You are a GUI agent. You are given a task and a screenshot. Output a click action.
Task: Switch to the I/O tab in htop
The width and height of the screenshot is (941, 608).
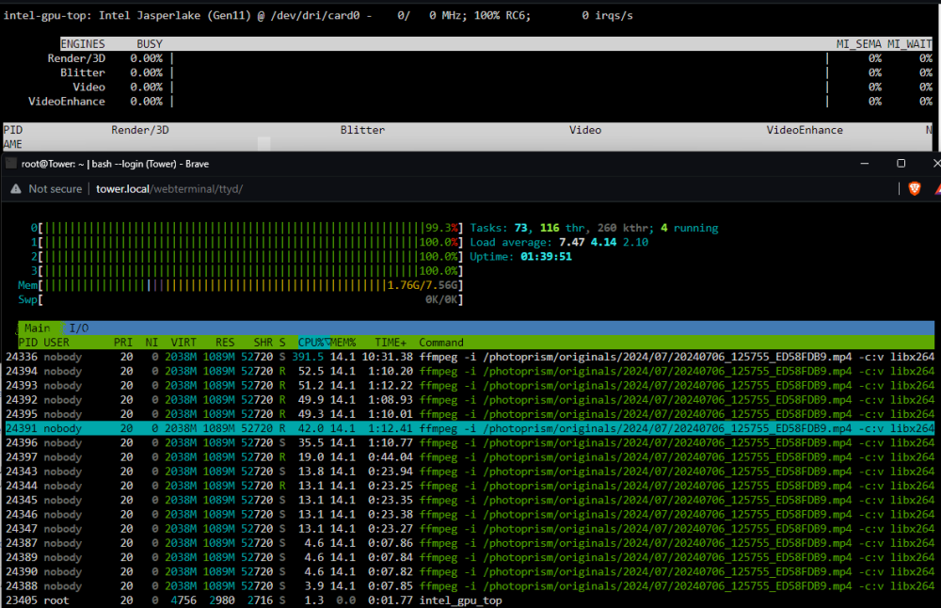[79, 328]
